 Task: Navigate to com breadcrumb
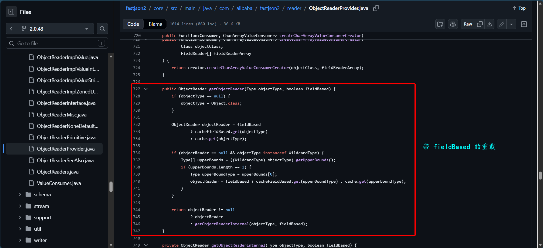224,8
